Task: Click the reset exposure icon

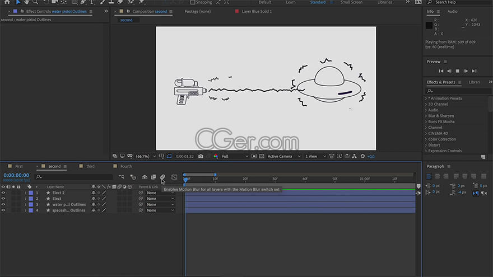Action: tap(362, 156)
